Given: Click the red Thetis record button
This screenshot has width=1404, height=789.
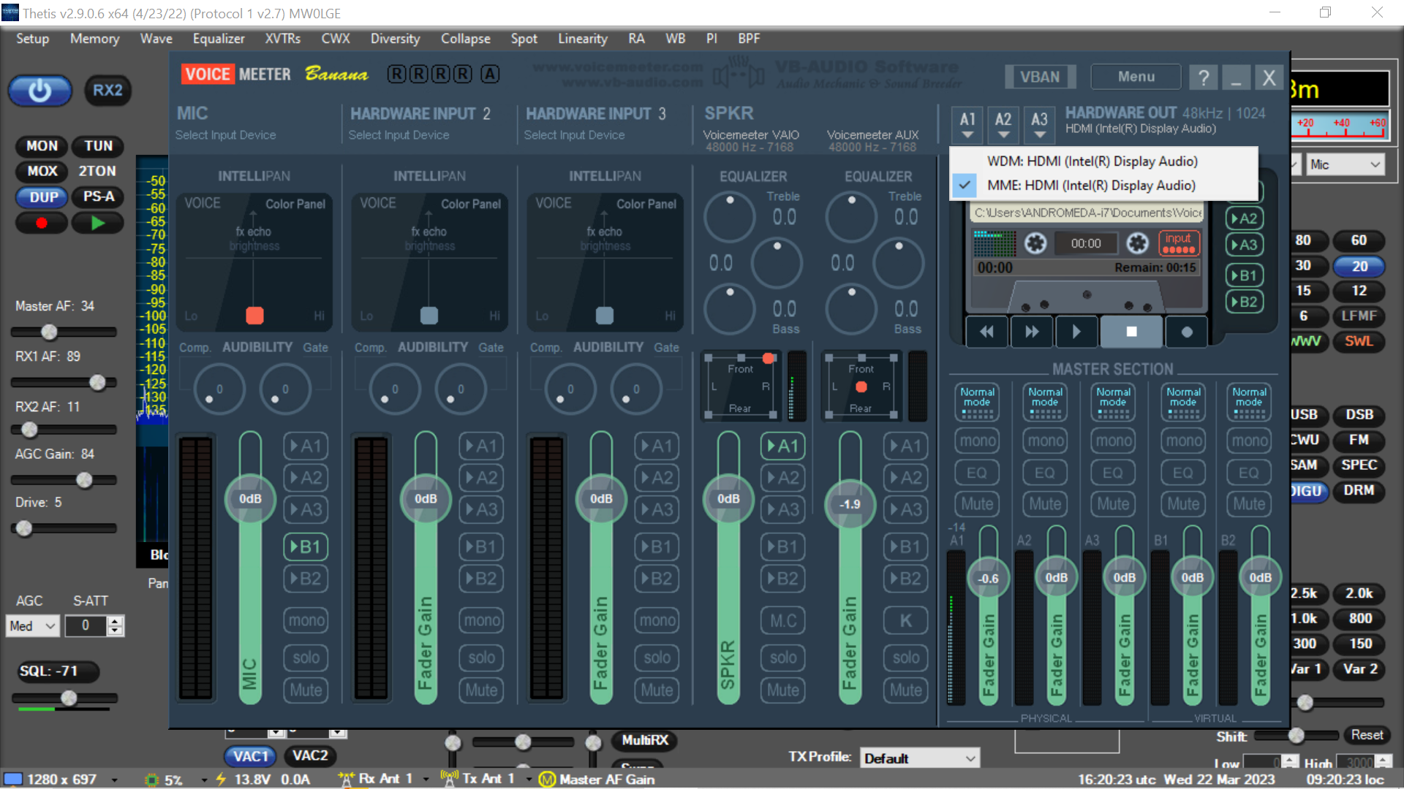Looking at the screenshot, I should (x=42, y=224).
